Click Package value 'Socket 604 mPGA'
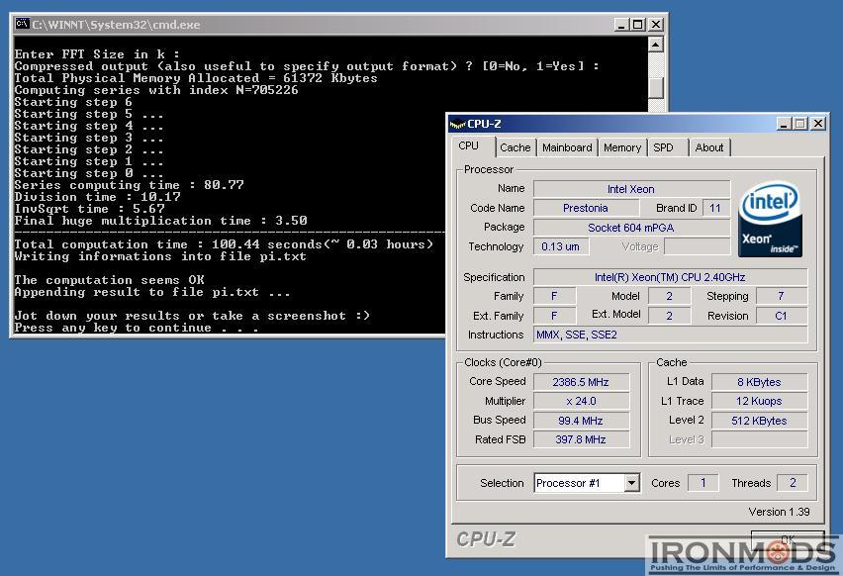 coord(631,228)
